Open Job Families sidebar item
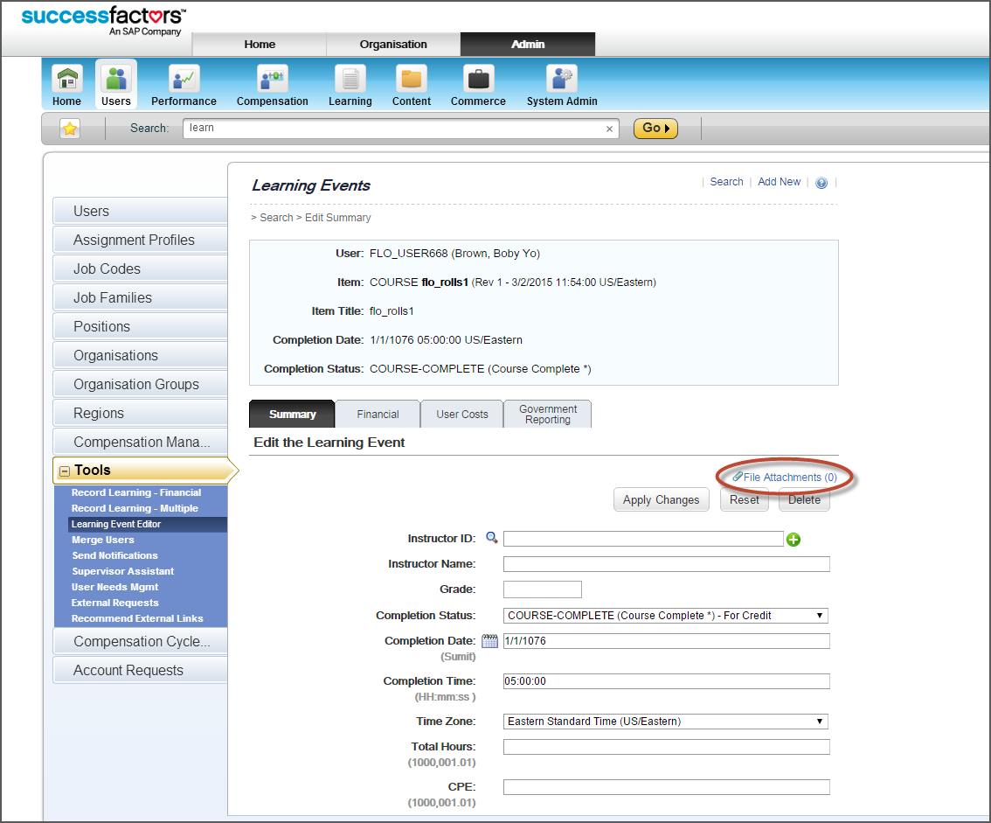This screenshot has width=991, height=823. coord(141,297)
